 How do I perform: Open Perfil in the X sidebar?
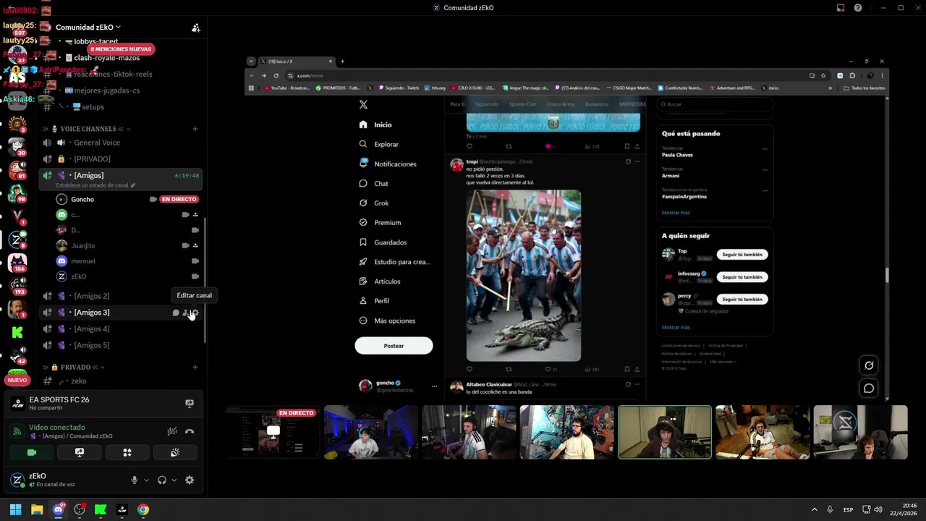point(375,301)
